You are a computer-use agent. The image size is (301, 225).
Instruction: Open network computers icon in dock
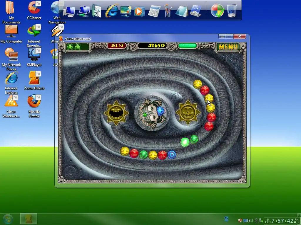[83, 11]
